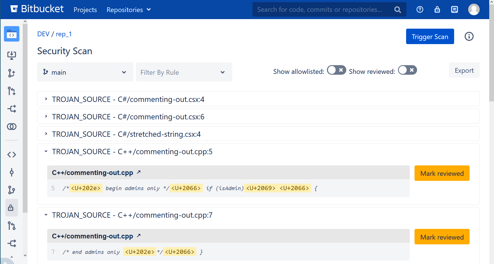Enable the Show reviewed toggle

point(407,70)
